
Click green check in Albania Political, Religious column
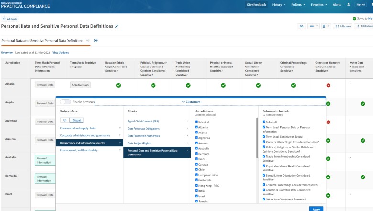point(153,85)
